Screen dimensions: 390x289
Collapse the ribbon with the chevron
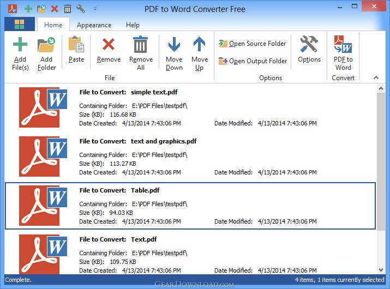pos(376,77)
